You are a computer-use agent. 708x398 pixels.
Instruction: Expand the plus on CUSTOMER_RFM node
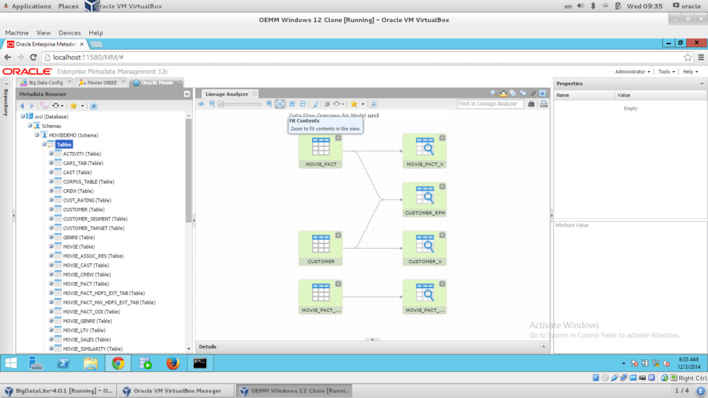(442, 187)
